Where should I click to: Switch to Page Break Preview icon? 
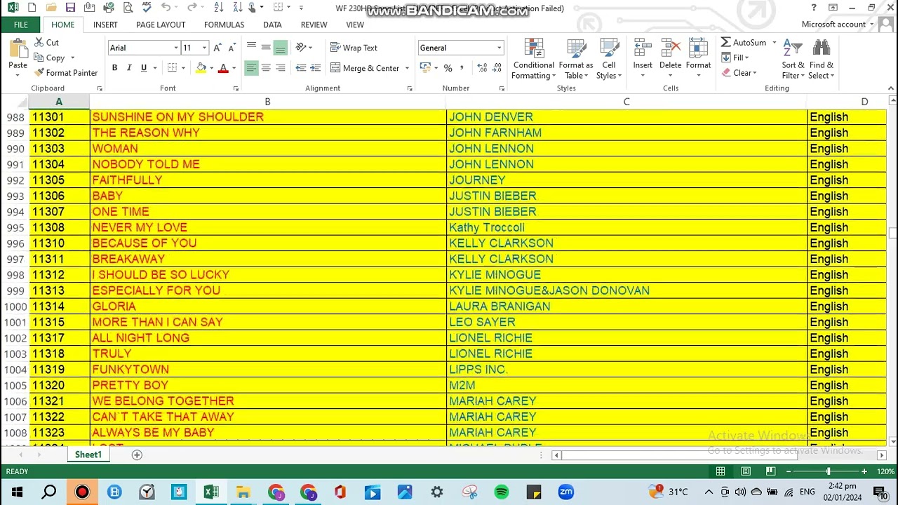pos(770,471)
